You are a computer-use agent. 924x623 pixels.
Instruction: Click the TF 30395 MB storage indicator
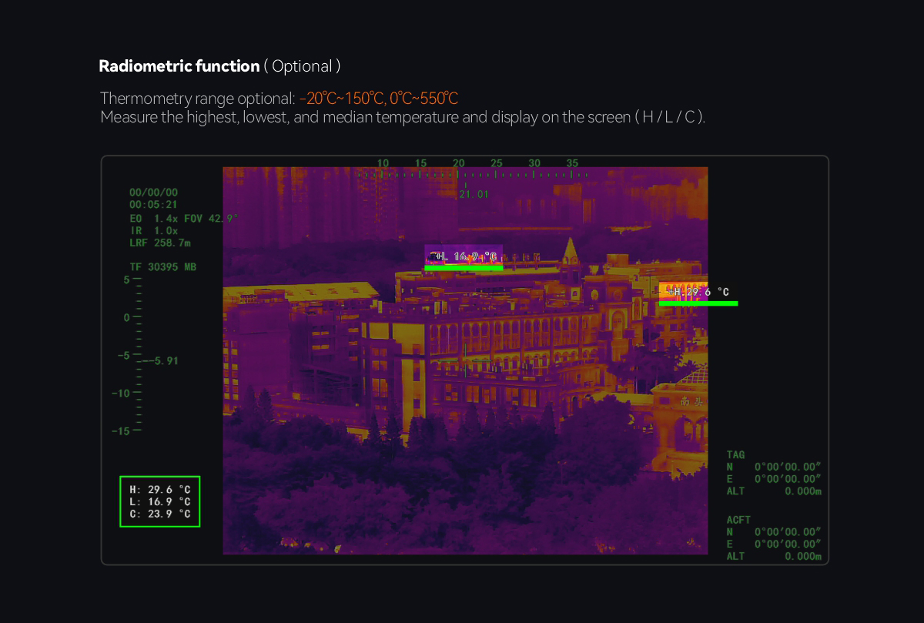pos(162,267)
